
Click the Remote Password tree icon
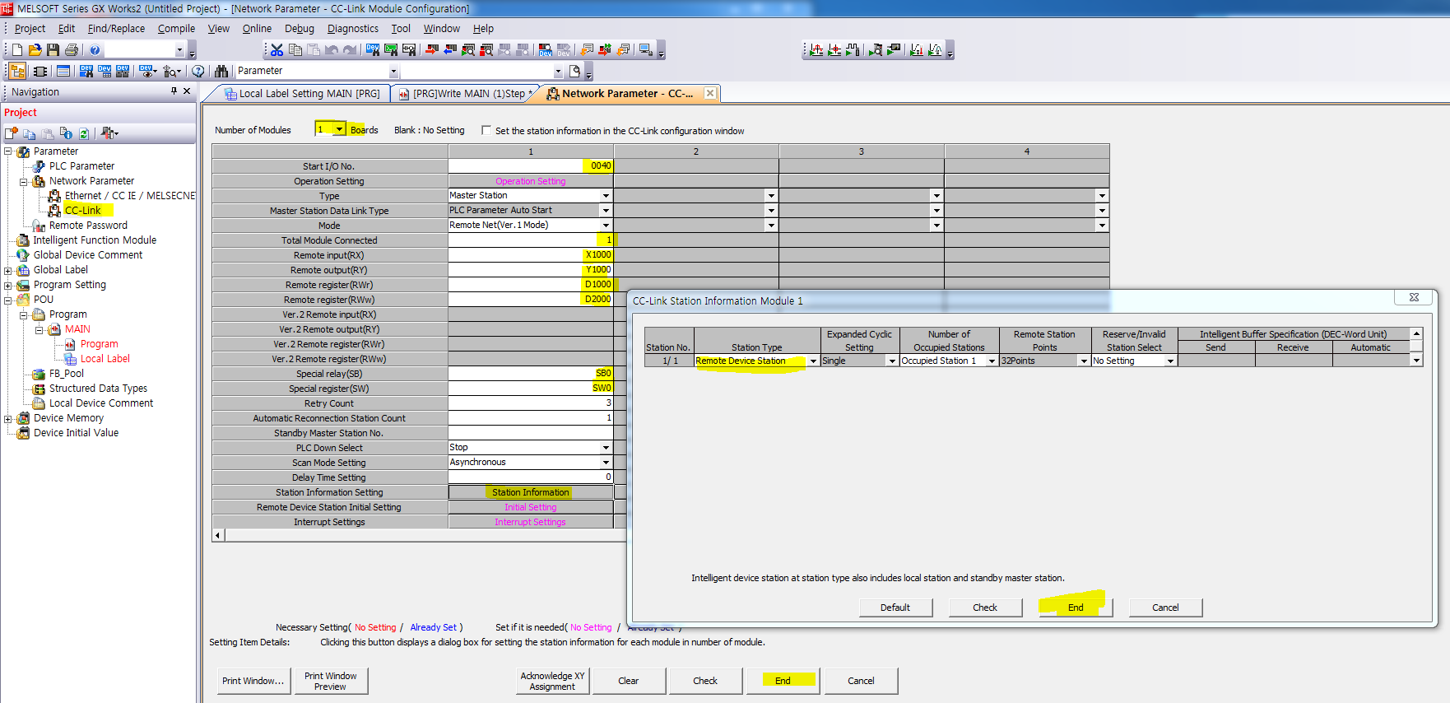coord(39,226)
